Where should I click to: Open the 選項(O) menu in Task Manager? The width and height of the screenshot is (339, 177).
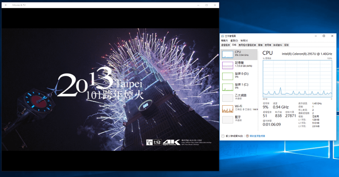[234, 41]
